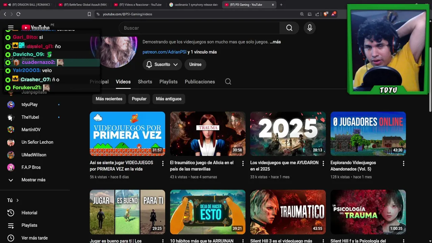Open the 2025 video thumbnail
This screenshot has height=243, width=432.
pos(288,134)
